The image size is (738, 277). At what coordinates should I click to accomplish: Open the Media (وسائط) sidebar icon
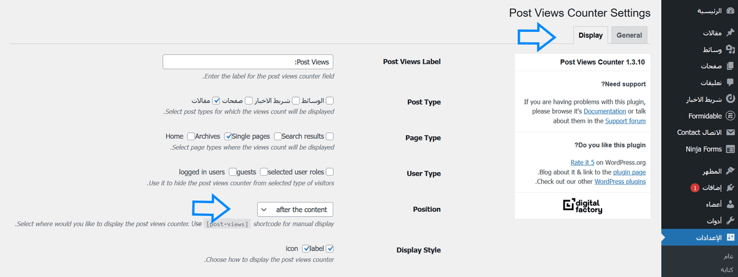click(730, 49)
